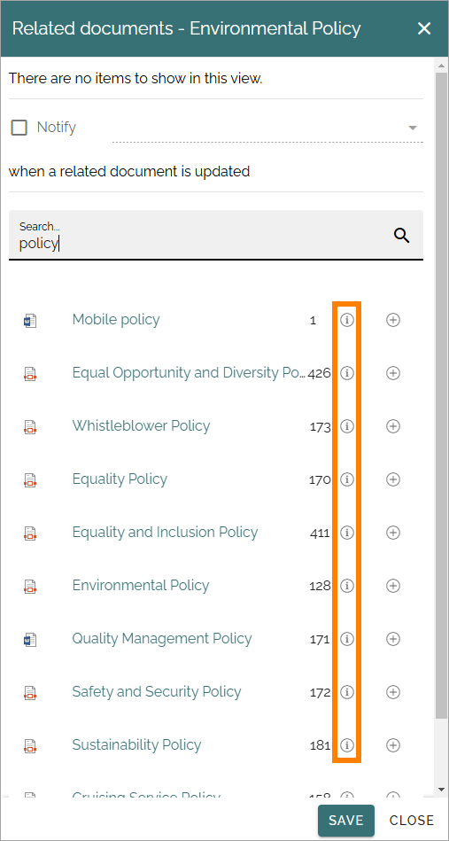Add Whistleblower Policy as related document
This screenshot has width=449, height=841.
393,426
